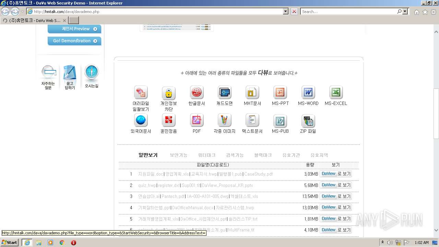This screenshot has height=247, width=439.
Task: Select the 각종 이미지 icon
Action: click(x=224, y=120)
